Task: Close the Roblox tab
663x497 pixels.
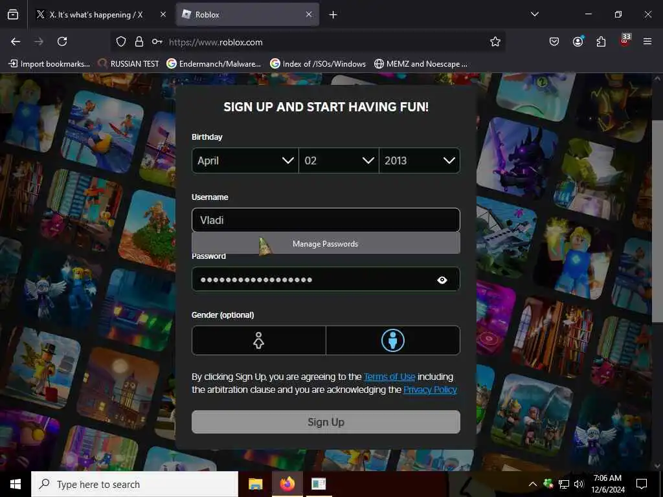Action: tap(309, 14)
